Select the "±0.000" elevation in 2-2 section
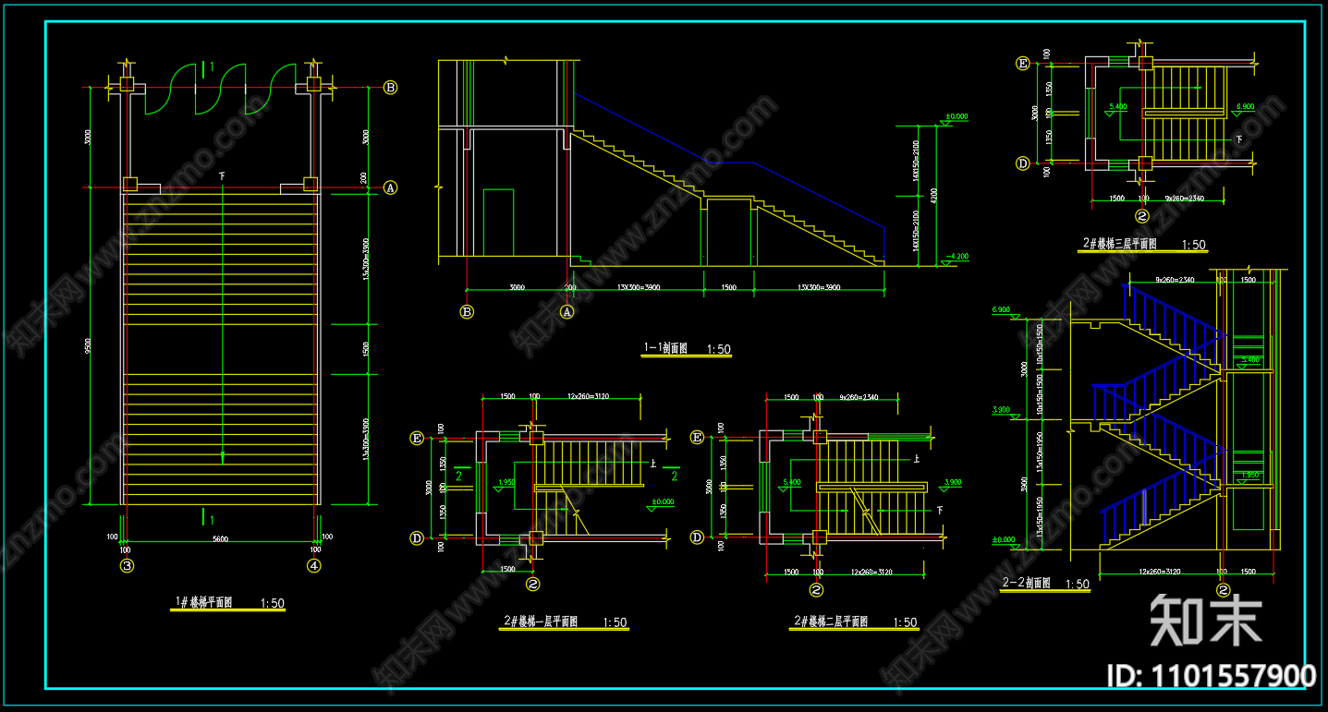Viewport: 1328px width, 712px height. [1004, 539]
